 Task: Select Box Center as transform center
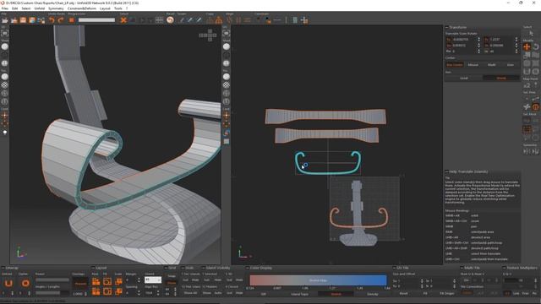(455, 65)
